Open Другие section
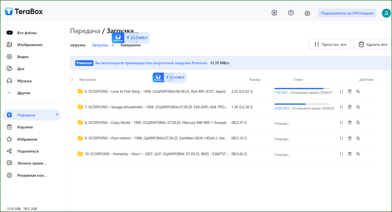This screenshot has width=392, height=212. point(24,93)
